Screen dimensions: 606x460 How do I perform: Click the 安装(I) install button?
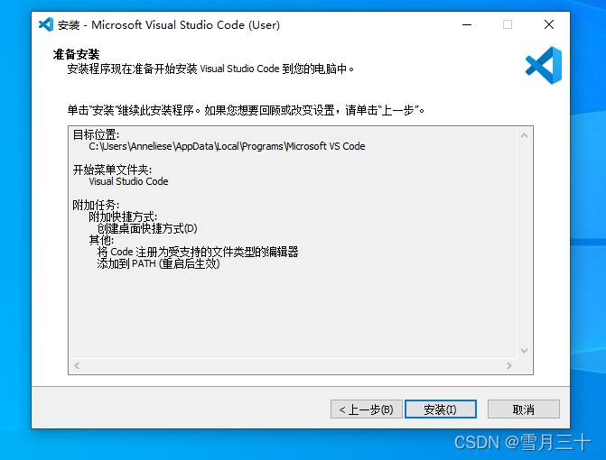tap(440, 409)
